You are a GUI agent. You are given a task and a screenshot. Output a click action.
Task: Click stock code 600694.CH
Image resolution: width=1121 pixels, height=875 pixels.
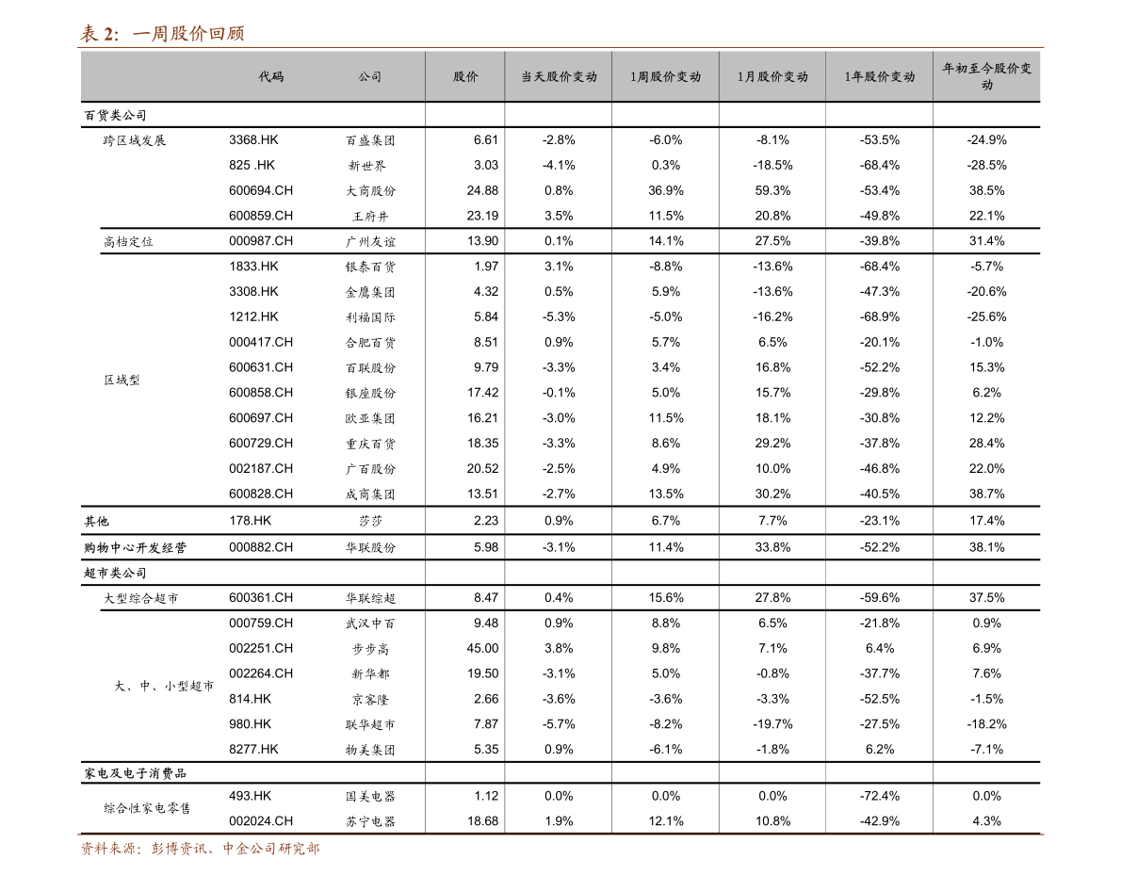point(261,191)
